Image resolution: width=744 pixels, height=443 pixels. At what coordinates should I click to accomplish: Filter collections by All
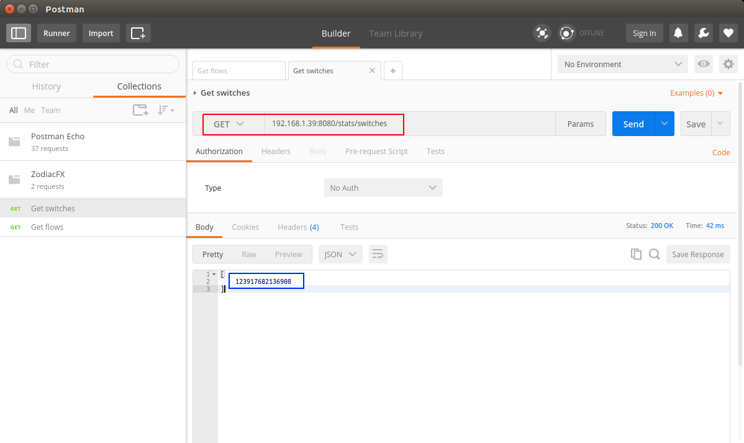pos(13,110)
